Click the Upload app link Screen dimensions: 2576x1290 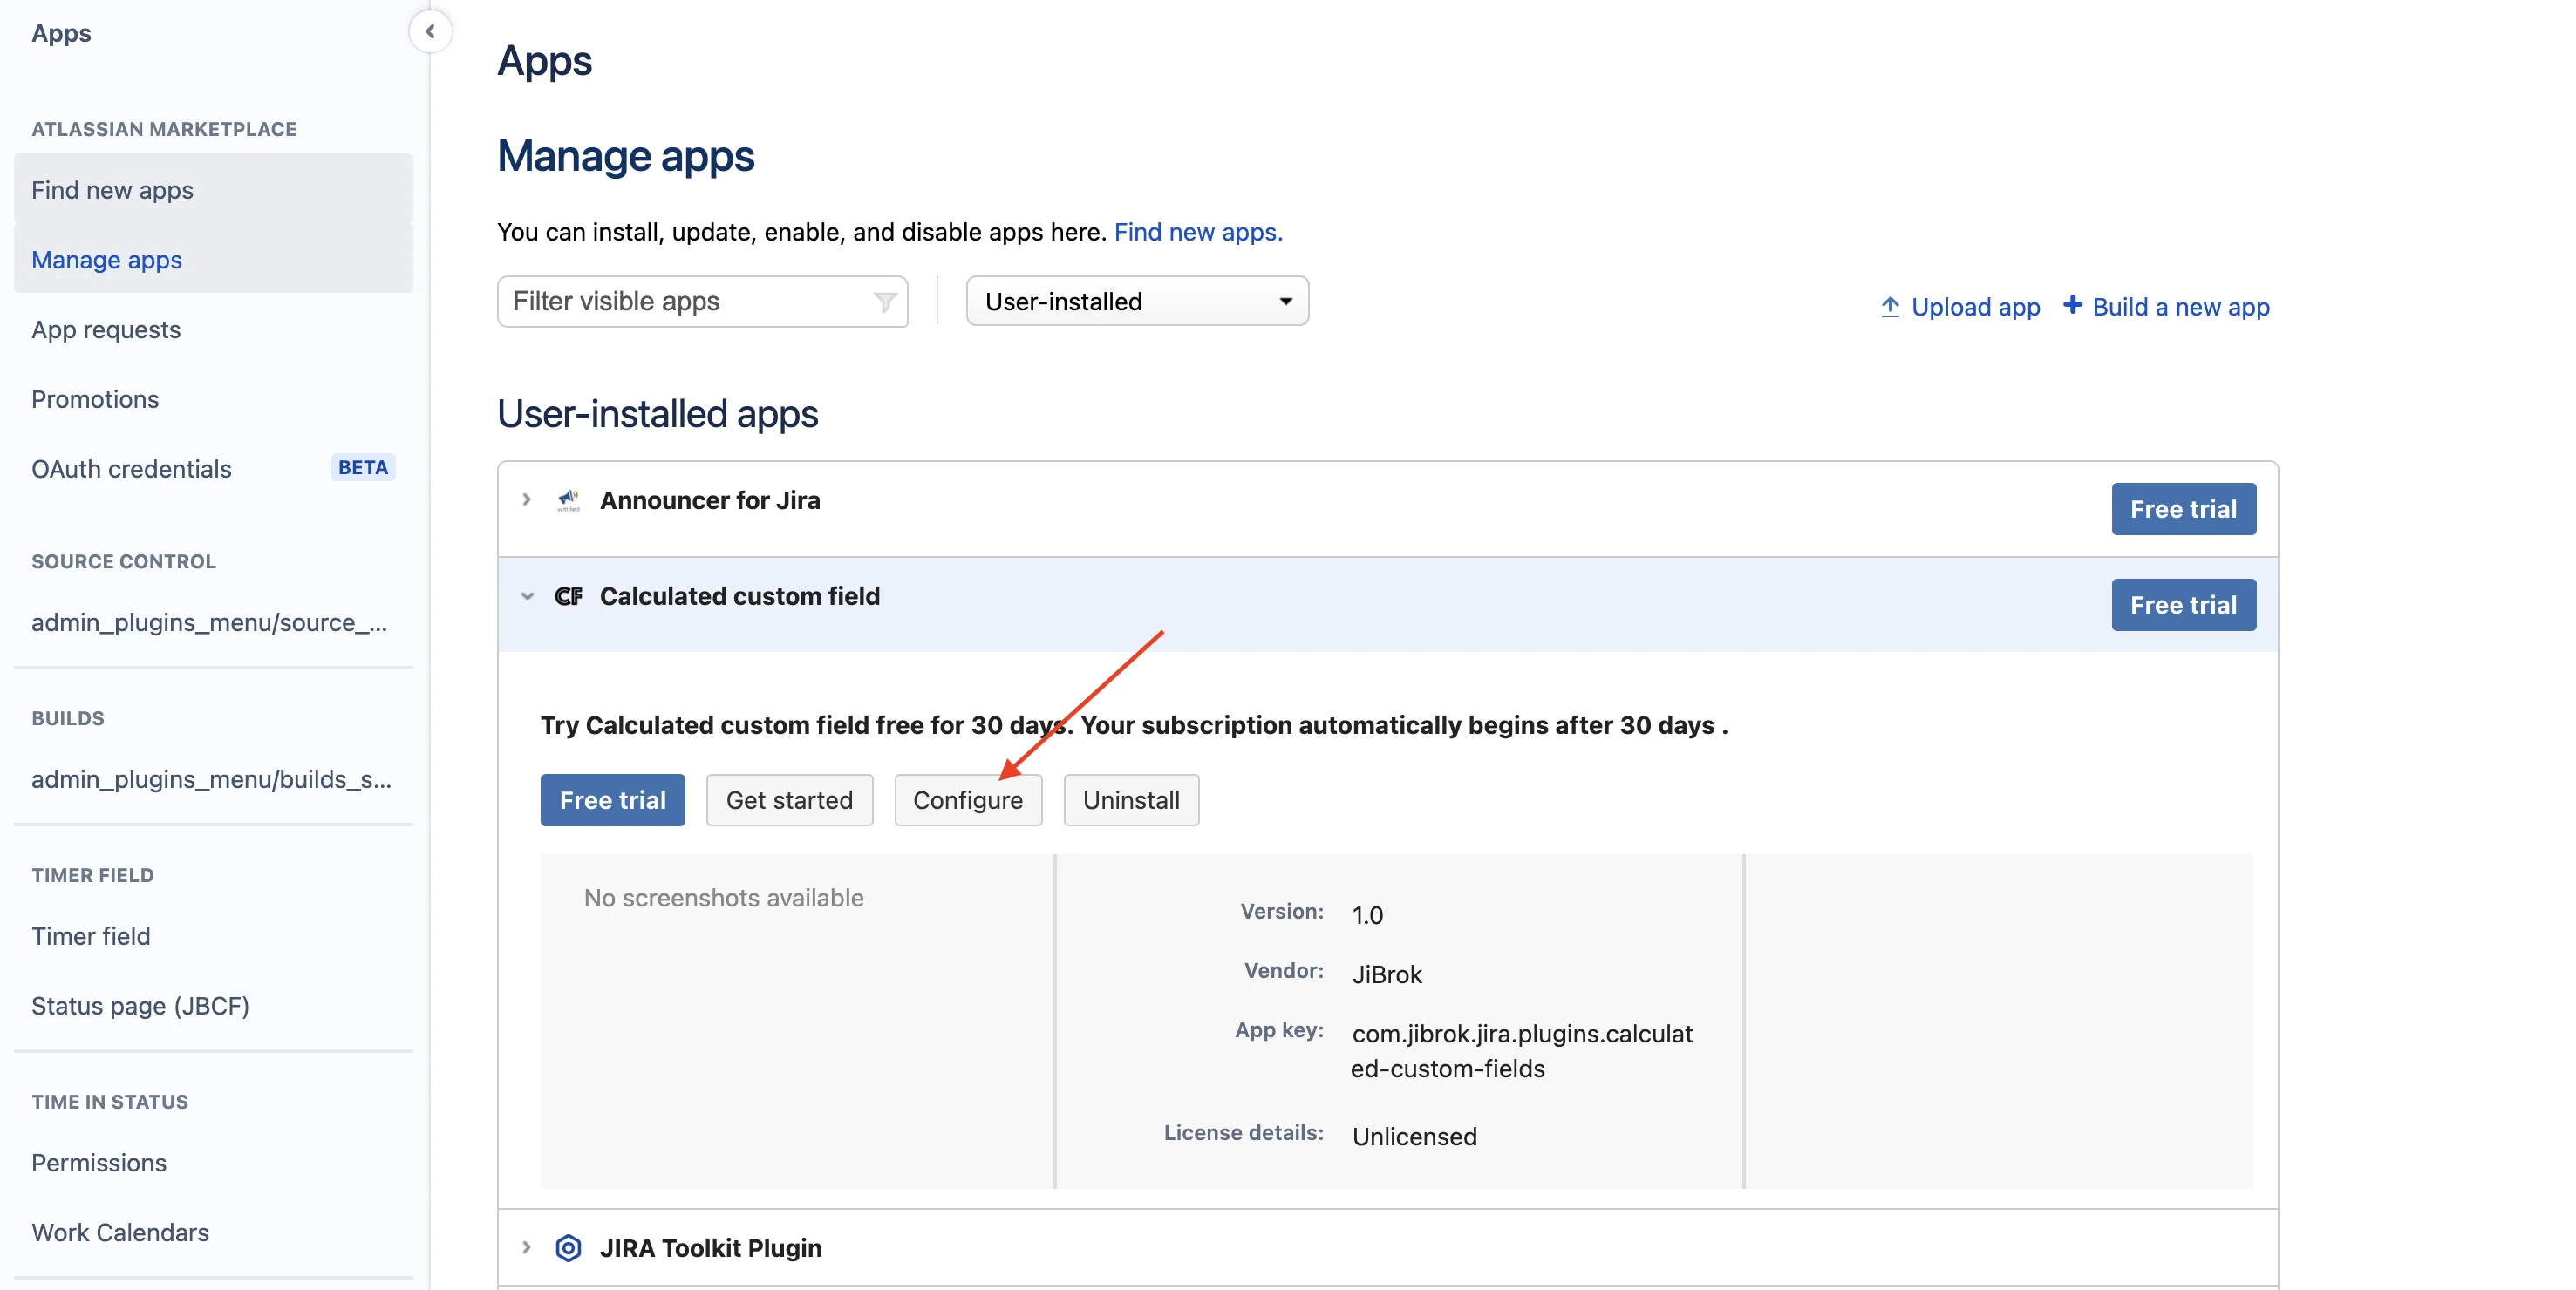[x=1975, y=307]
